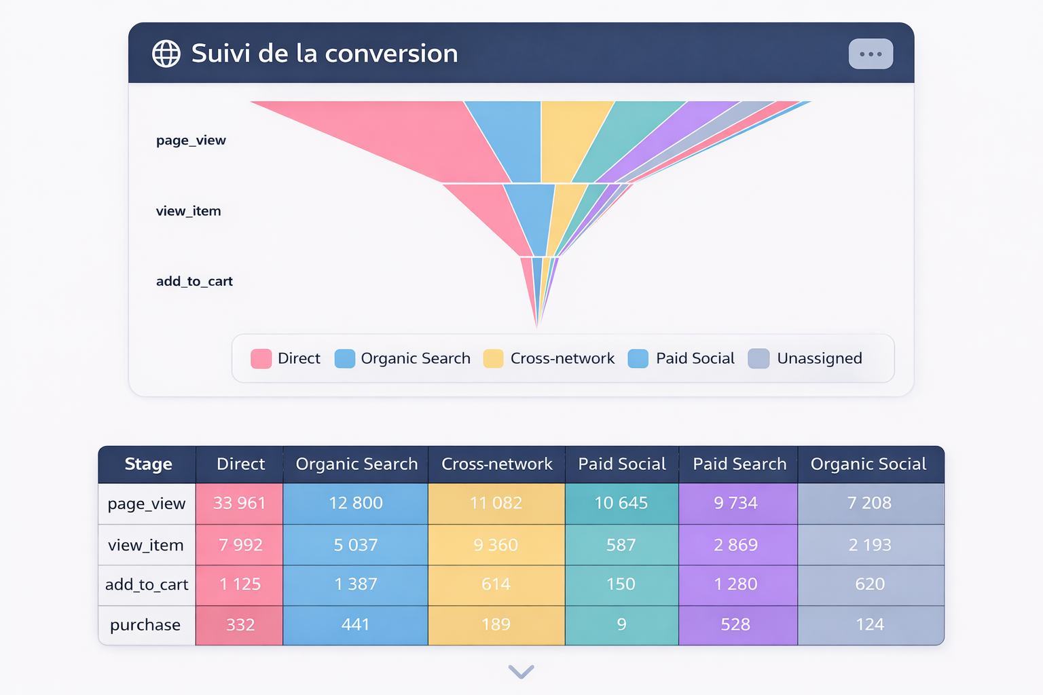This screenshot has width=1043, height=695.
Task: Select the Cross-network view_item cell 9 360
Action: coord(496,545)
